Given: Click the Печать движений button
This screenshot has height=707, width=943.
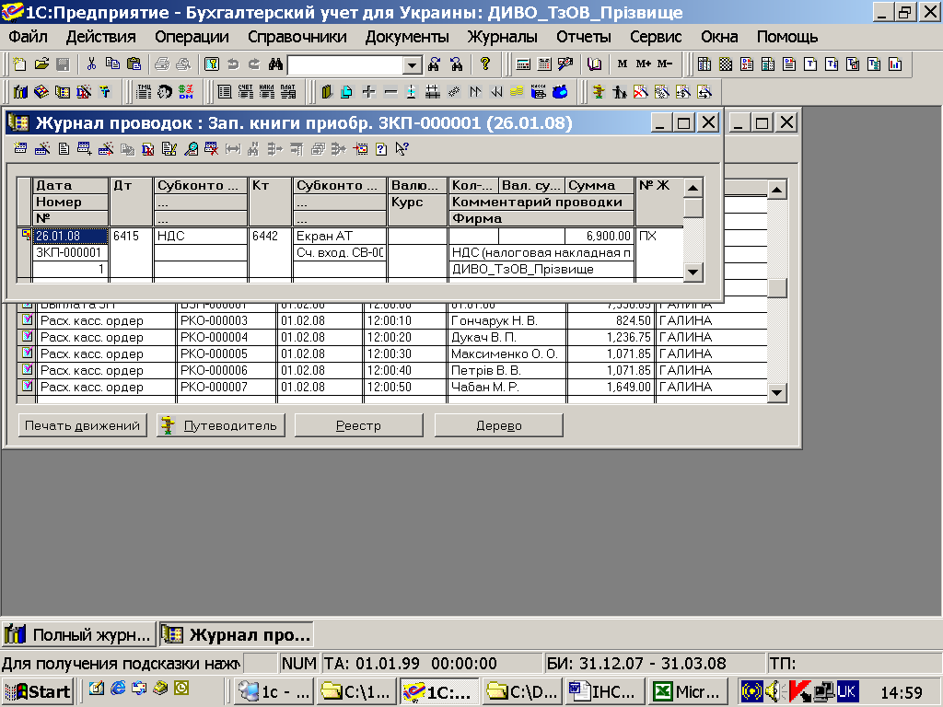Looking at the screenshot, I should [x=82, y=425].
